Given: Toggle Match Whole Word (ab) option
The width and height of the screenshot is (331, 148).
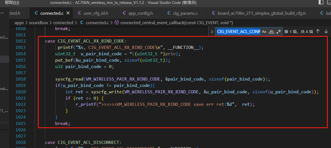Looking at the screenshot, I should [x=271, y=31].
